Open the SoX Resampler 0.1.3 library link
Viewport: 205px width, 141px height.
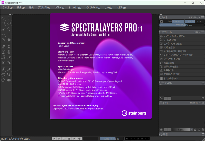point(71,87)
